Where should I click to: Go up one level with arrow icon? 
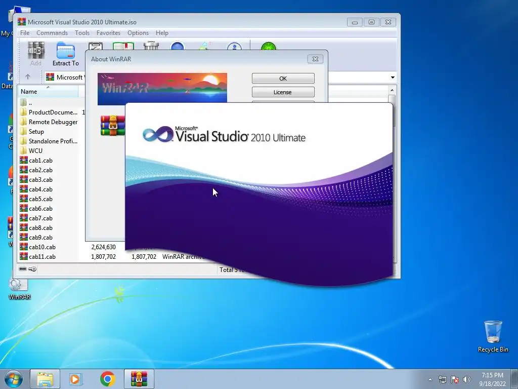click(28, 77)
